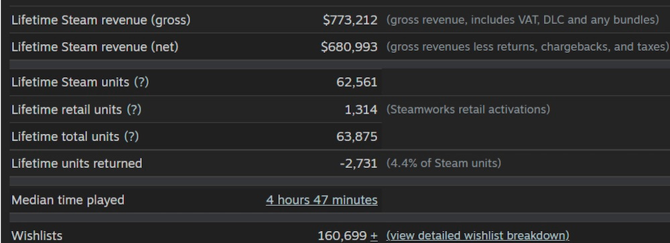Click the returns, chargebacks, and taxes note
This screenshot has width=670, height=243.
[x=528, y=47]
